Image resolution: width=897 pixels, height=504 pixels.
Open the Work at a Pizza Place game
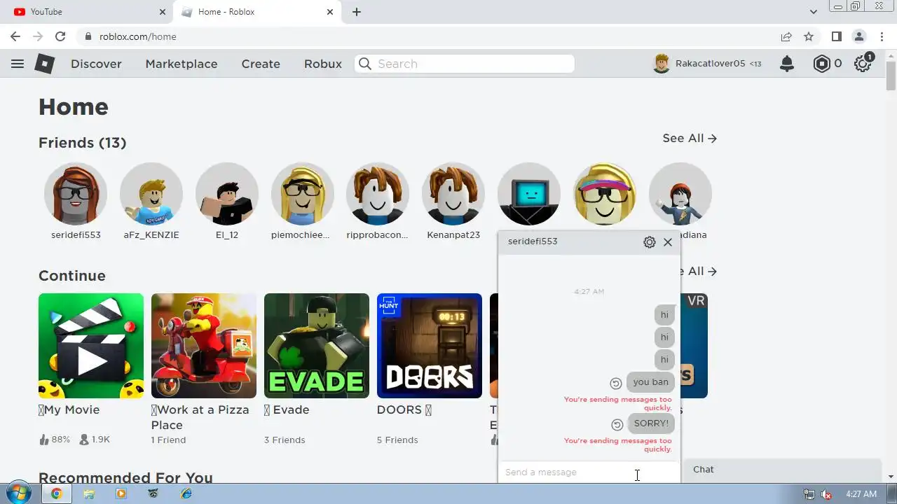(204, 346)
